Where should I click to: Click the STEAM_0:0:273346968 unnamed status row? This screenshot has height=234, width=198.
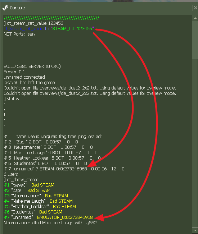(64, 169)
